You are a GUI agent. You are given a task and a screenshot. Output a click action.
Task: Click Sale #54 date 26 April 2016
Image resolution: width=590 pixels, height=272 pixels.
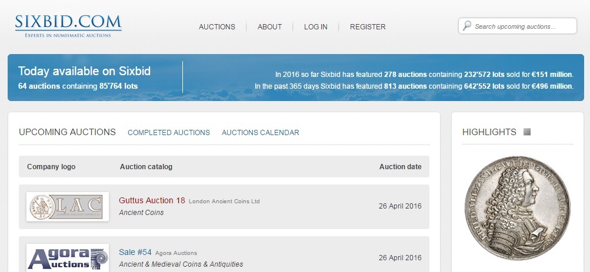400,258
